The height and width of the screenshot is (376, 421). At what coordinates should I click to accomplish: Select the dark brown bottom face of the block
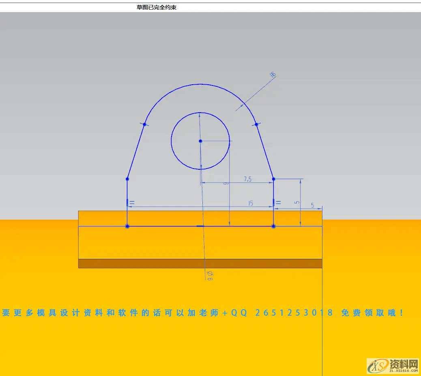200,263
